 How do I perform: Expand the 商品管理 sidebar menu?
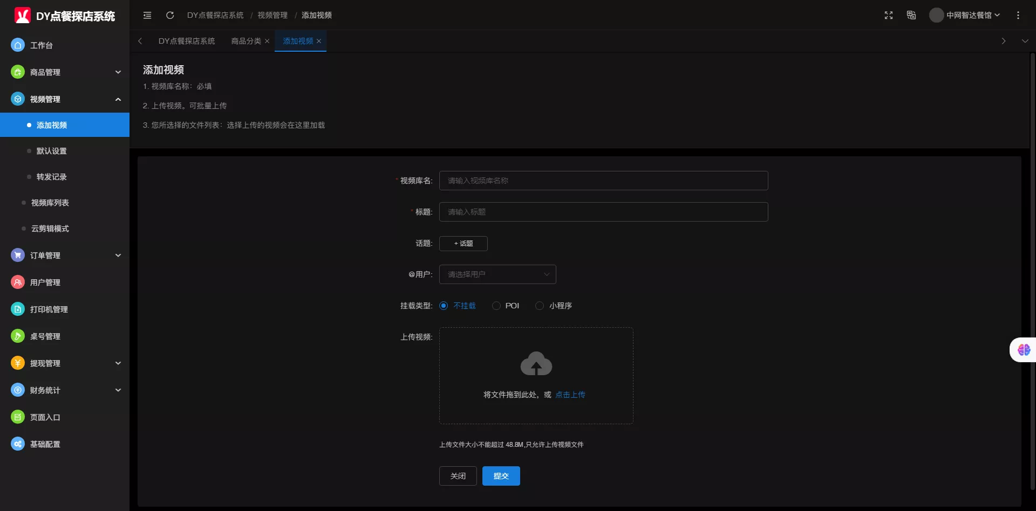click(x=65, y=72)
